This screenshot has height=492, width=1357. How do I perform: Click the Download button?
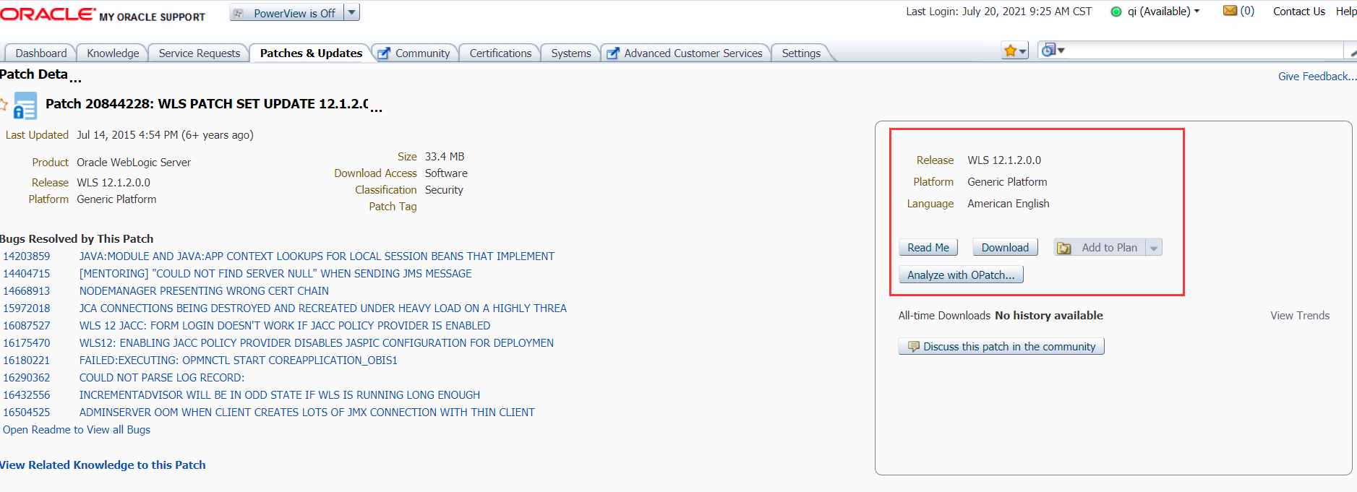tap(1005, 248)
